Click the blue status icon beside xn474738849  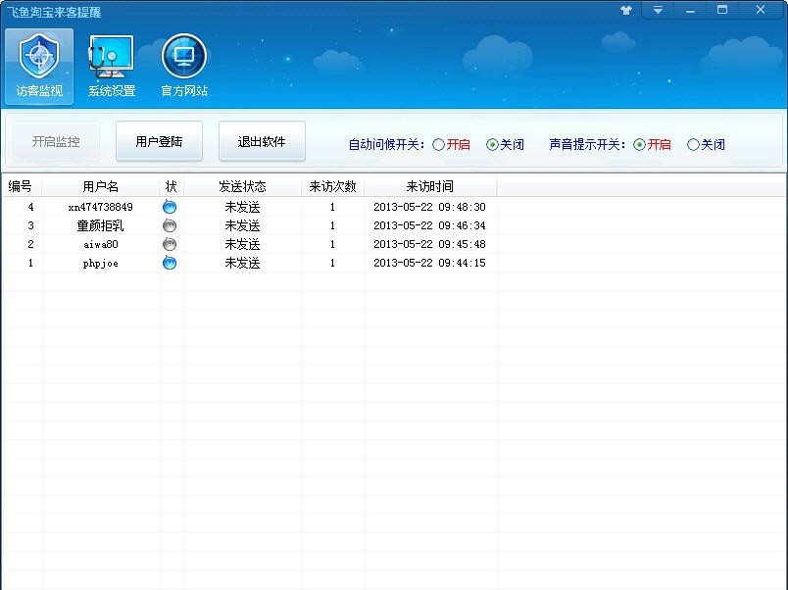tap(169, 207)
